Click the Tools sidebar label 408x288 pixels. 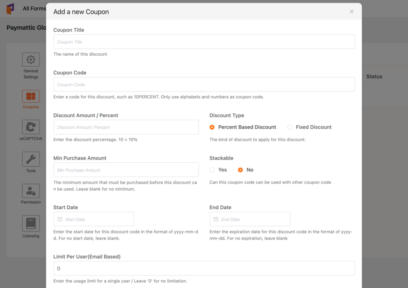coord(31,171)
